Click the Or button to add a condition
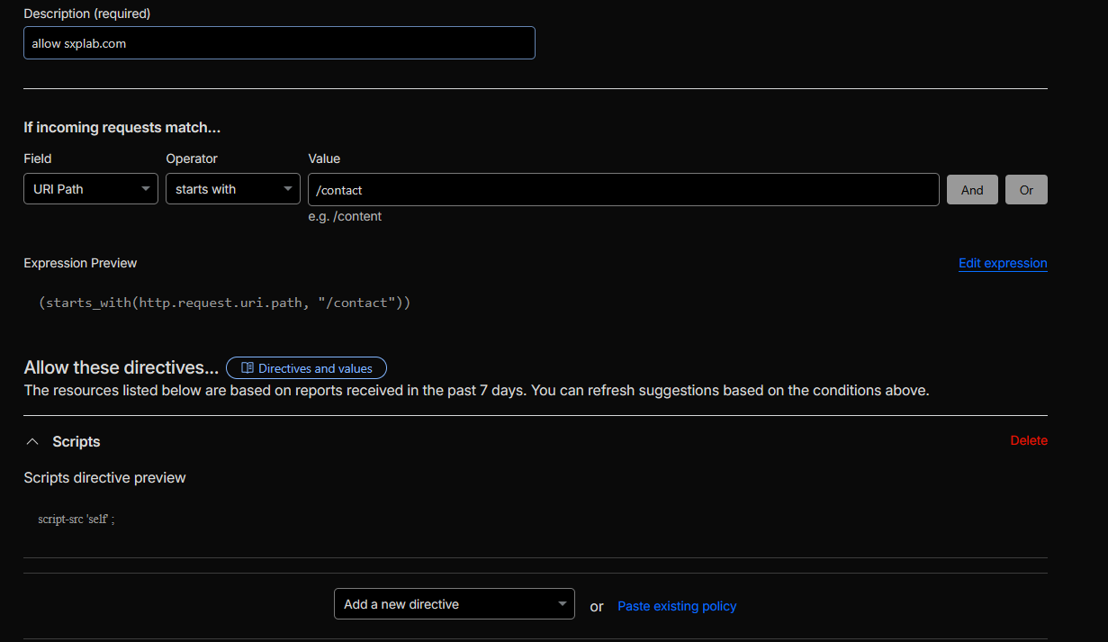The height and width of the screenshot is (642, 1108). 1026,189
